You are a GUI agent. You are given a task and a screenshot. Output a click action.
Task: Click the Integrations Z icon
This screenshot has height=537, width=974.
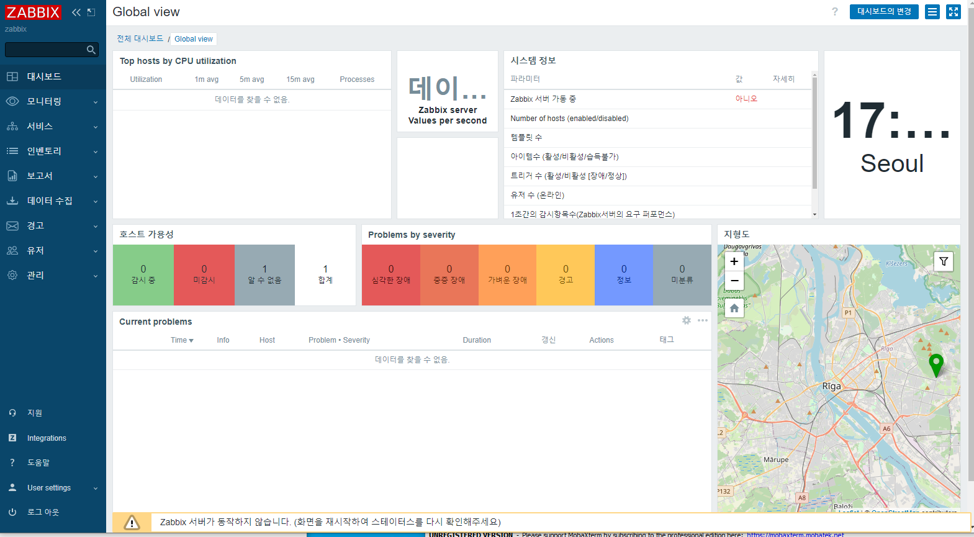[x=12, y=438]
